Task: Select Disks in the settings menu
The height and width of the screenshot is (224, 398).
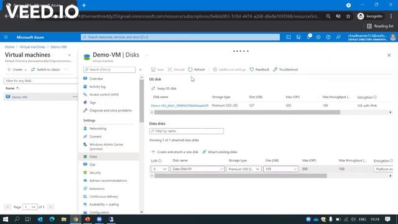Action: click(109, 157)
